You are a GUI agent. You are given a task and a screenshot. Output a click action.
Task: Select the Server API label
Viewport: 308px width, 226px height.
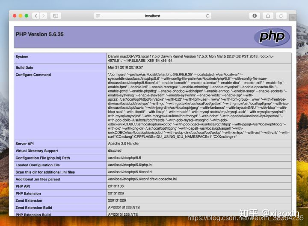pos(24,144)
